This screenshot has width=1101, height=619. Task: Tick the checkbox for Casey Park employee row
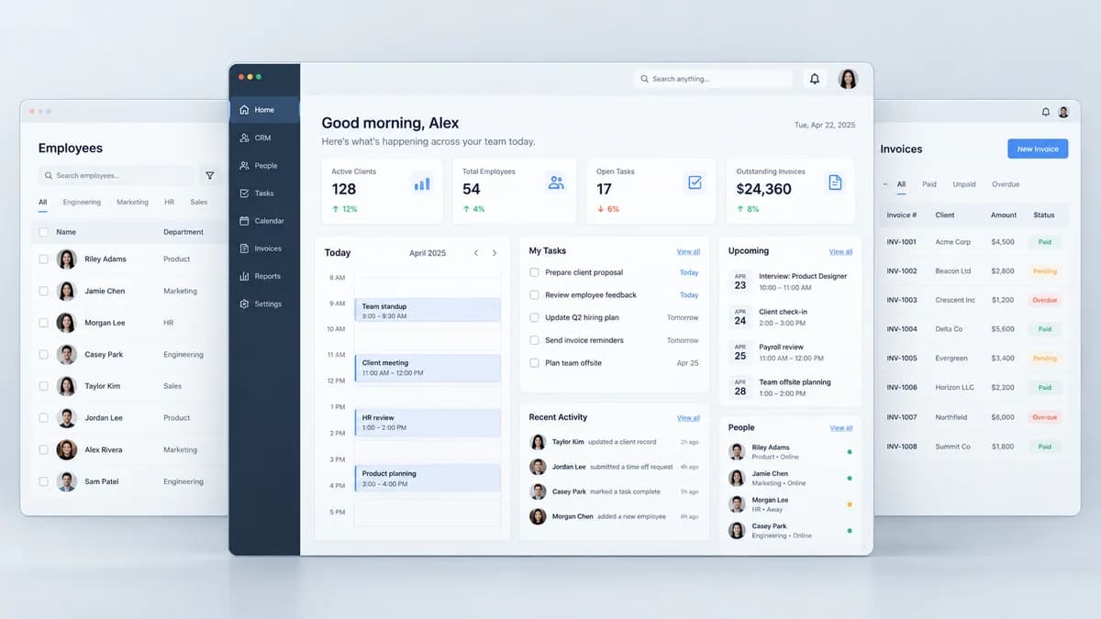click(x=43, y=354)
